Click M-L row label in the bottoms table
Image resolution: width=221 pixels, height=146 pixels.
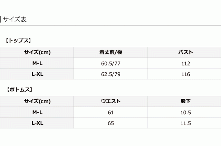click(x=37, y=112)
